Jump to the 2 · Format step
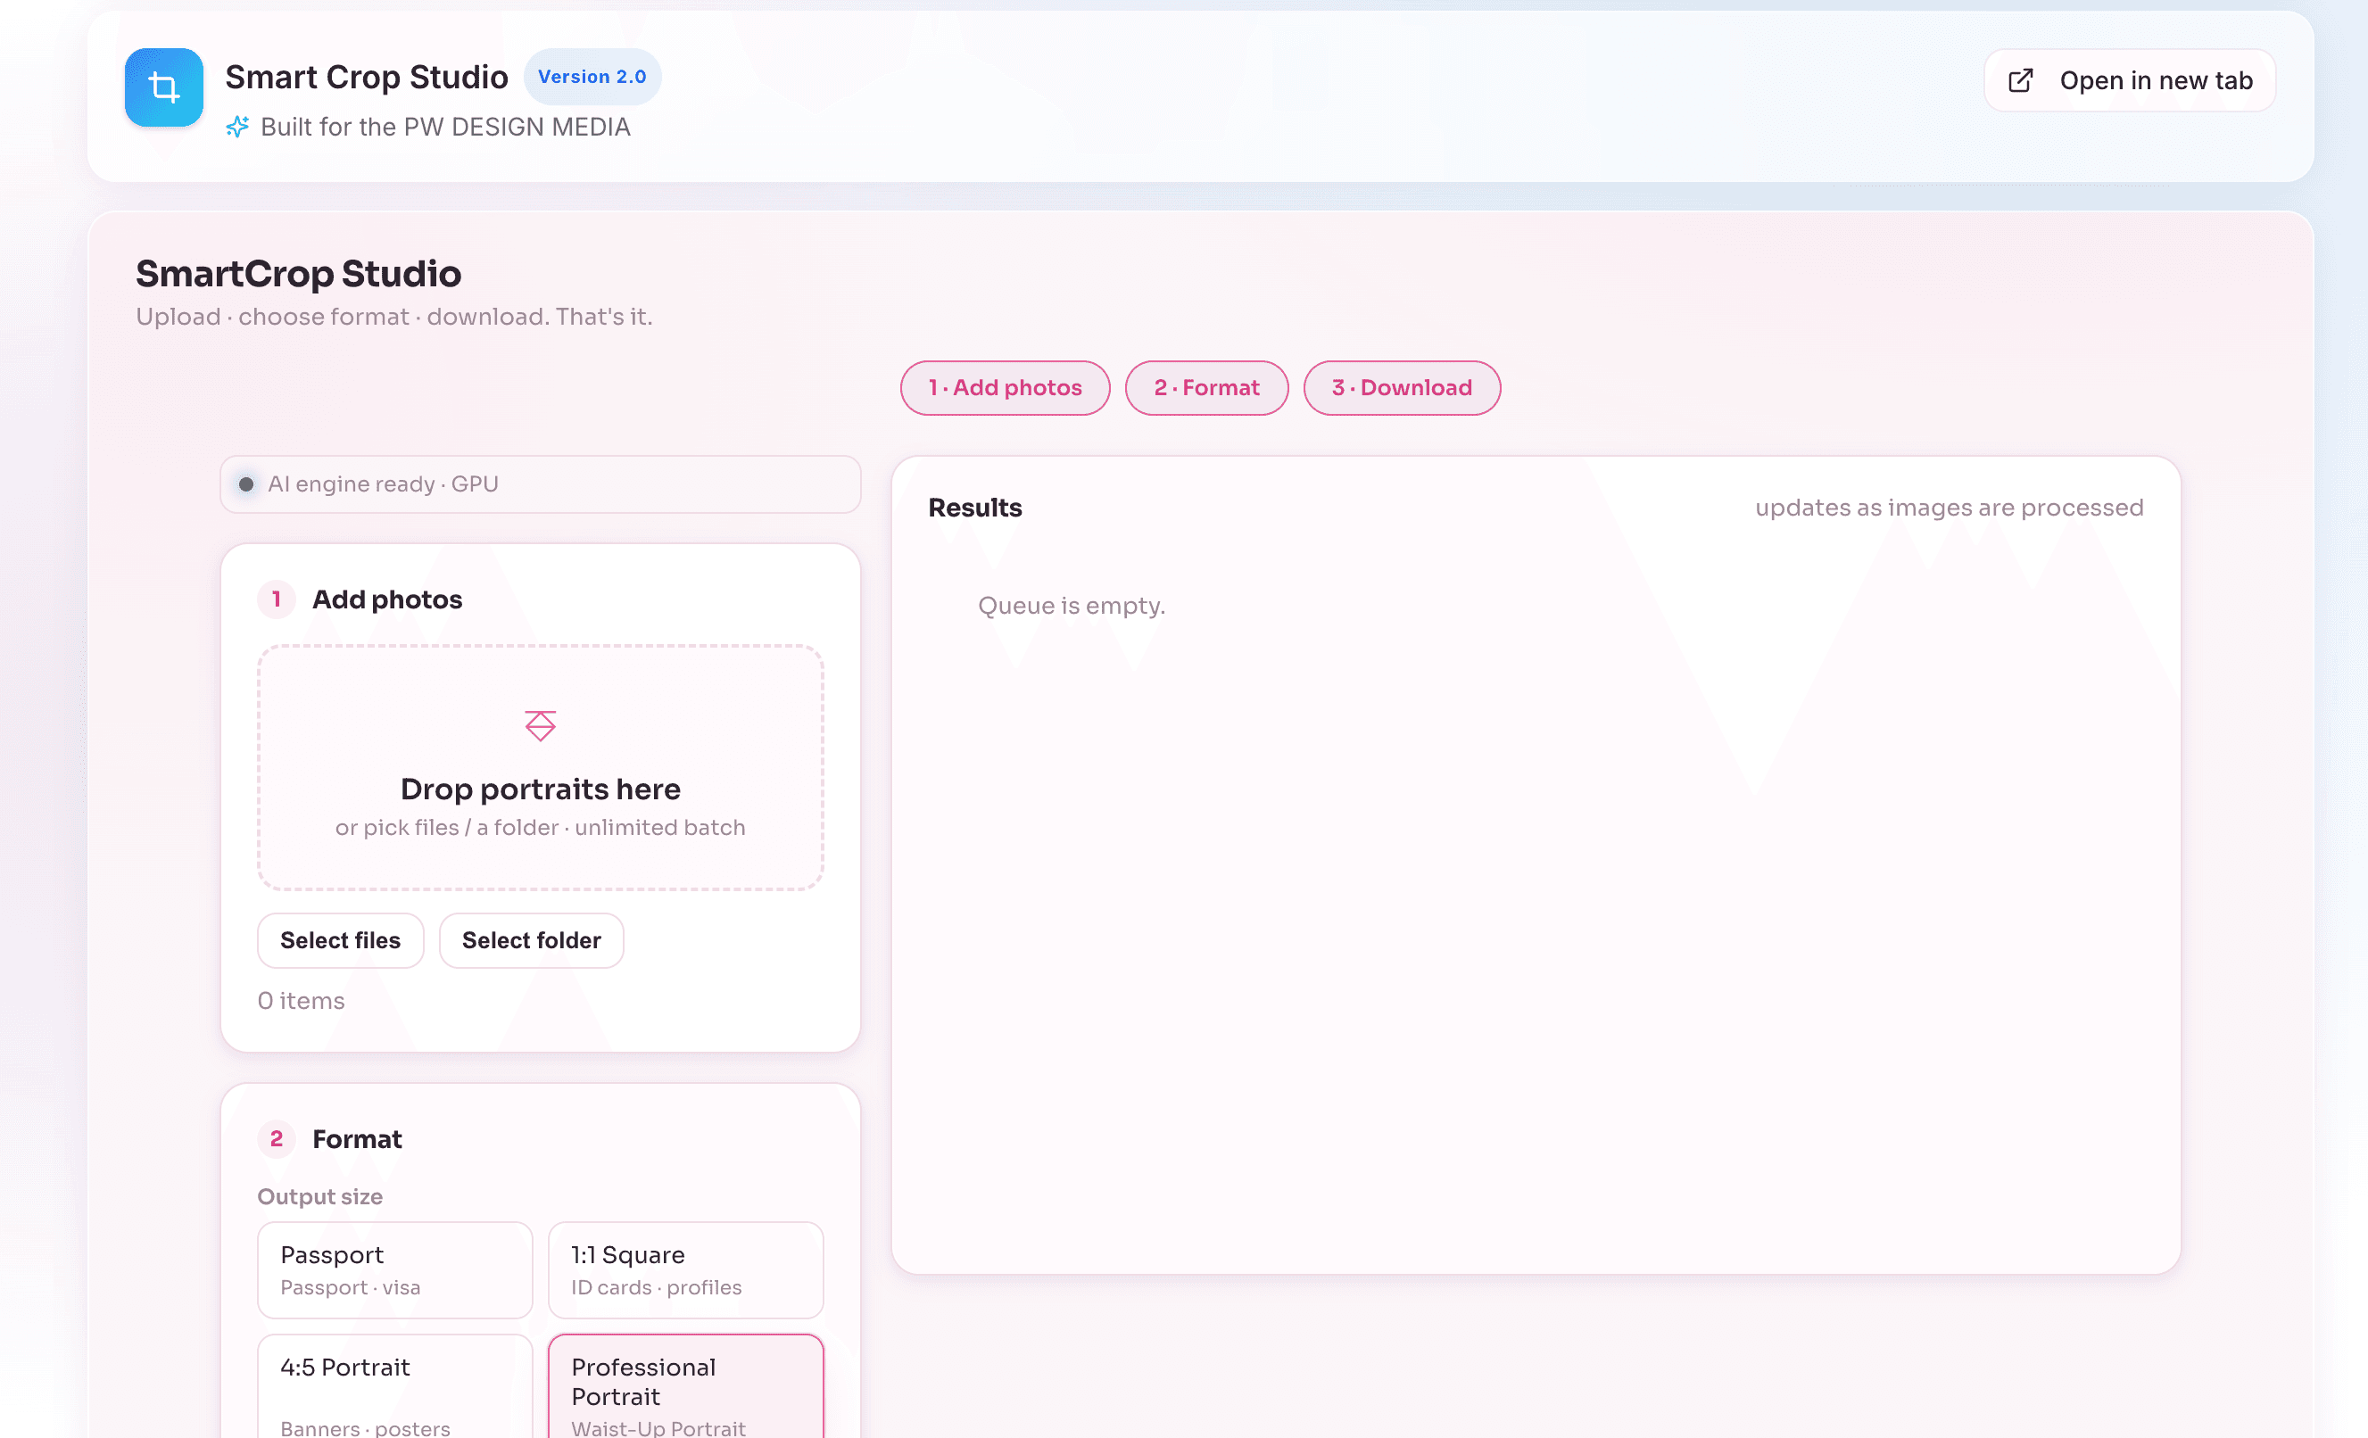The height and width of the screenshot is (1438, 2368). [1206, 388]
